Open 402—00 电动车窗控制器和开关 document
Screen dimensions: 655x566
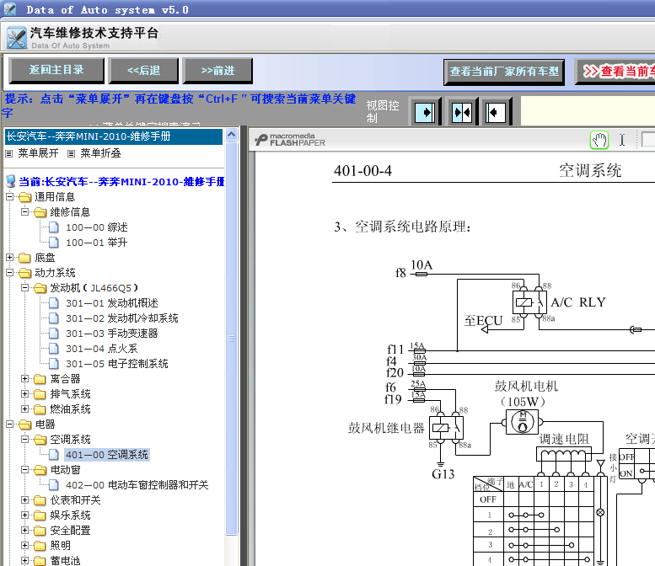[137, 485]
